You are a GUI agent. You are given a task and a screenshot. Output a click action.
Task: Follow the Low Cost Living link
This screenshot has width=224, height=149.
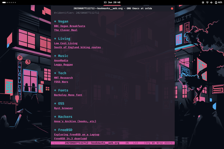pos(66,43)
